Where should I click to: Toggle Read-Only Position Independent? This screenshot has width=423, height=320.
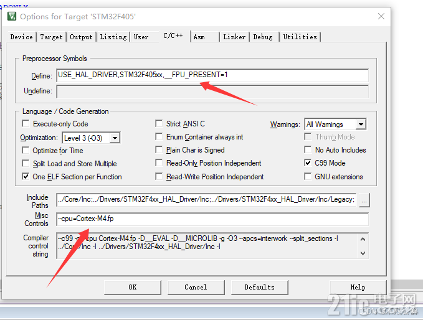pyautogui.click(x=159, y=163)
